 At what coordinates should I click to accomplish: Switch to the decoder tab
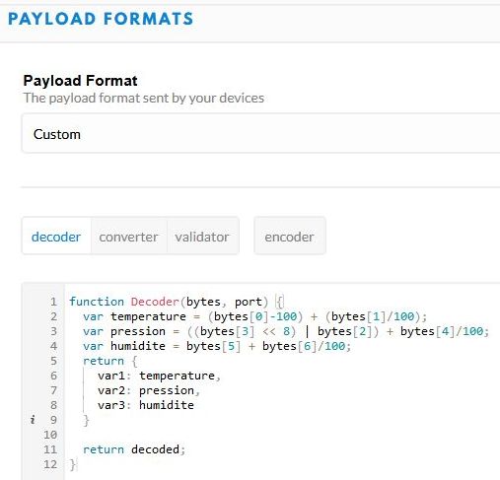tap(56, 237)
